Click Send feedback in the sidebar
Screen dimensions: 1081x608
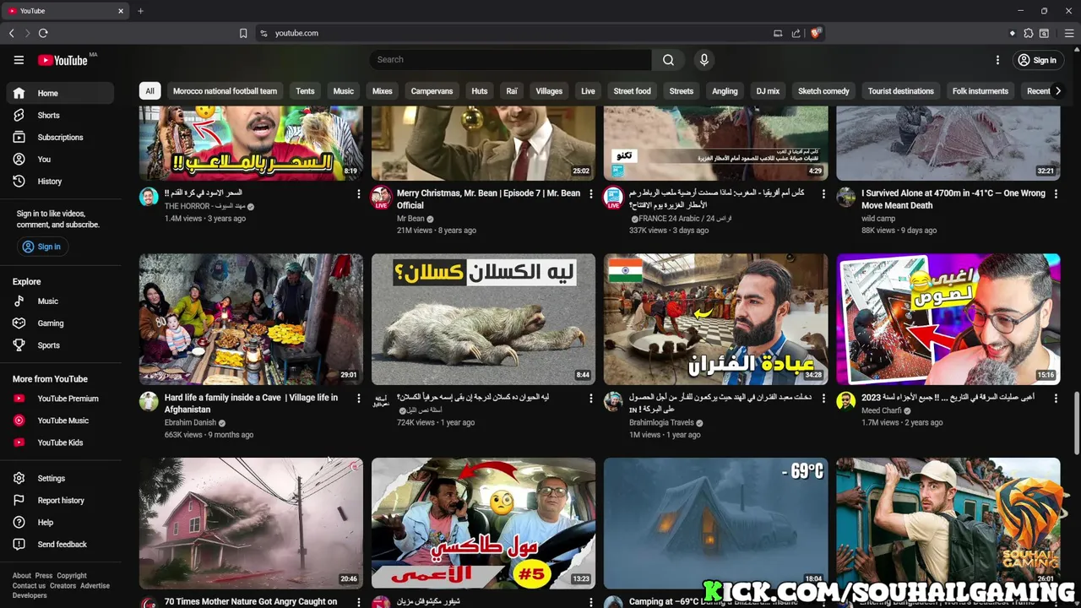point(60,545)
